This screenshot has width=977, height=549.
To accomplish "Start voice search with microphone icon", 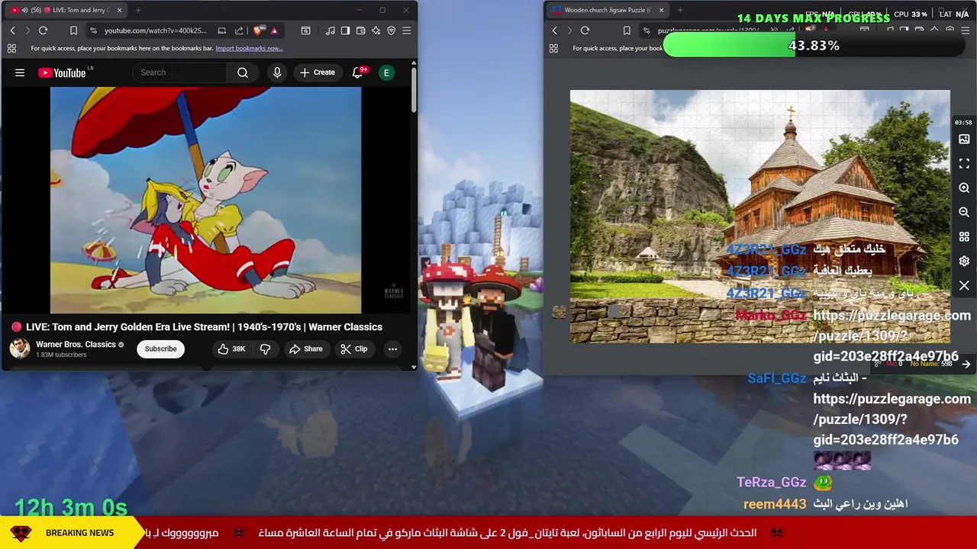I will [277, 72].
